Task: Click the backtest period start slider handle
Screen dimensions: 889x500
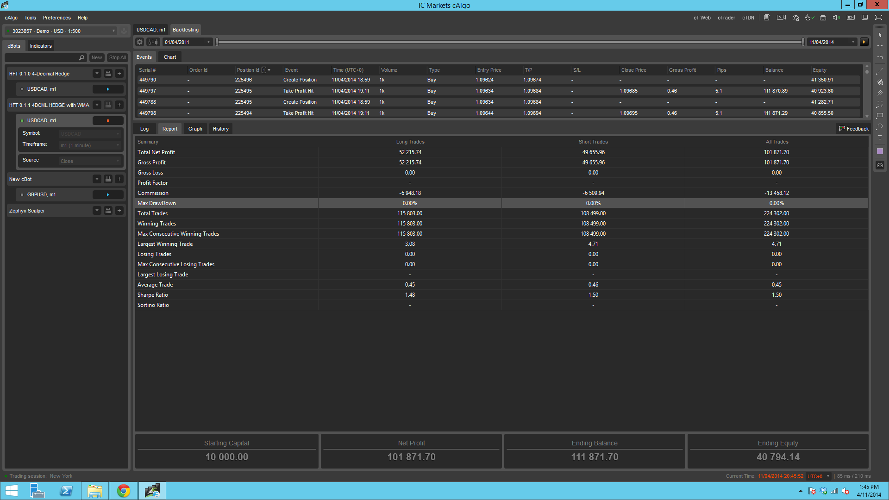Action: [217, 42]
